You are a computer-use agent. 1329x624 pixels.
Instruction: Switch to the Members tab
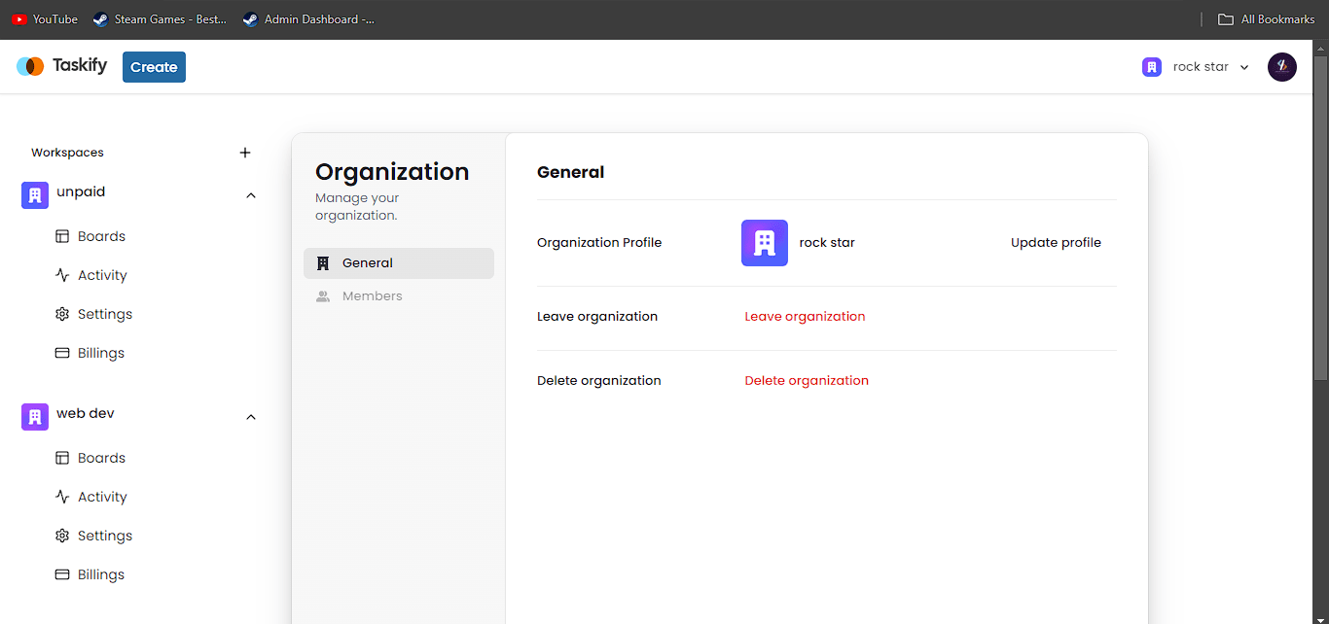[399, 296]
